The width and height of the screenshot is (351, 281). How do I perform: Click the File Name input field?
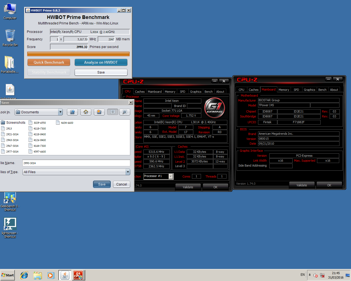pyautogui.click(x=76, y=163)
